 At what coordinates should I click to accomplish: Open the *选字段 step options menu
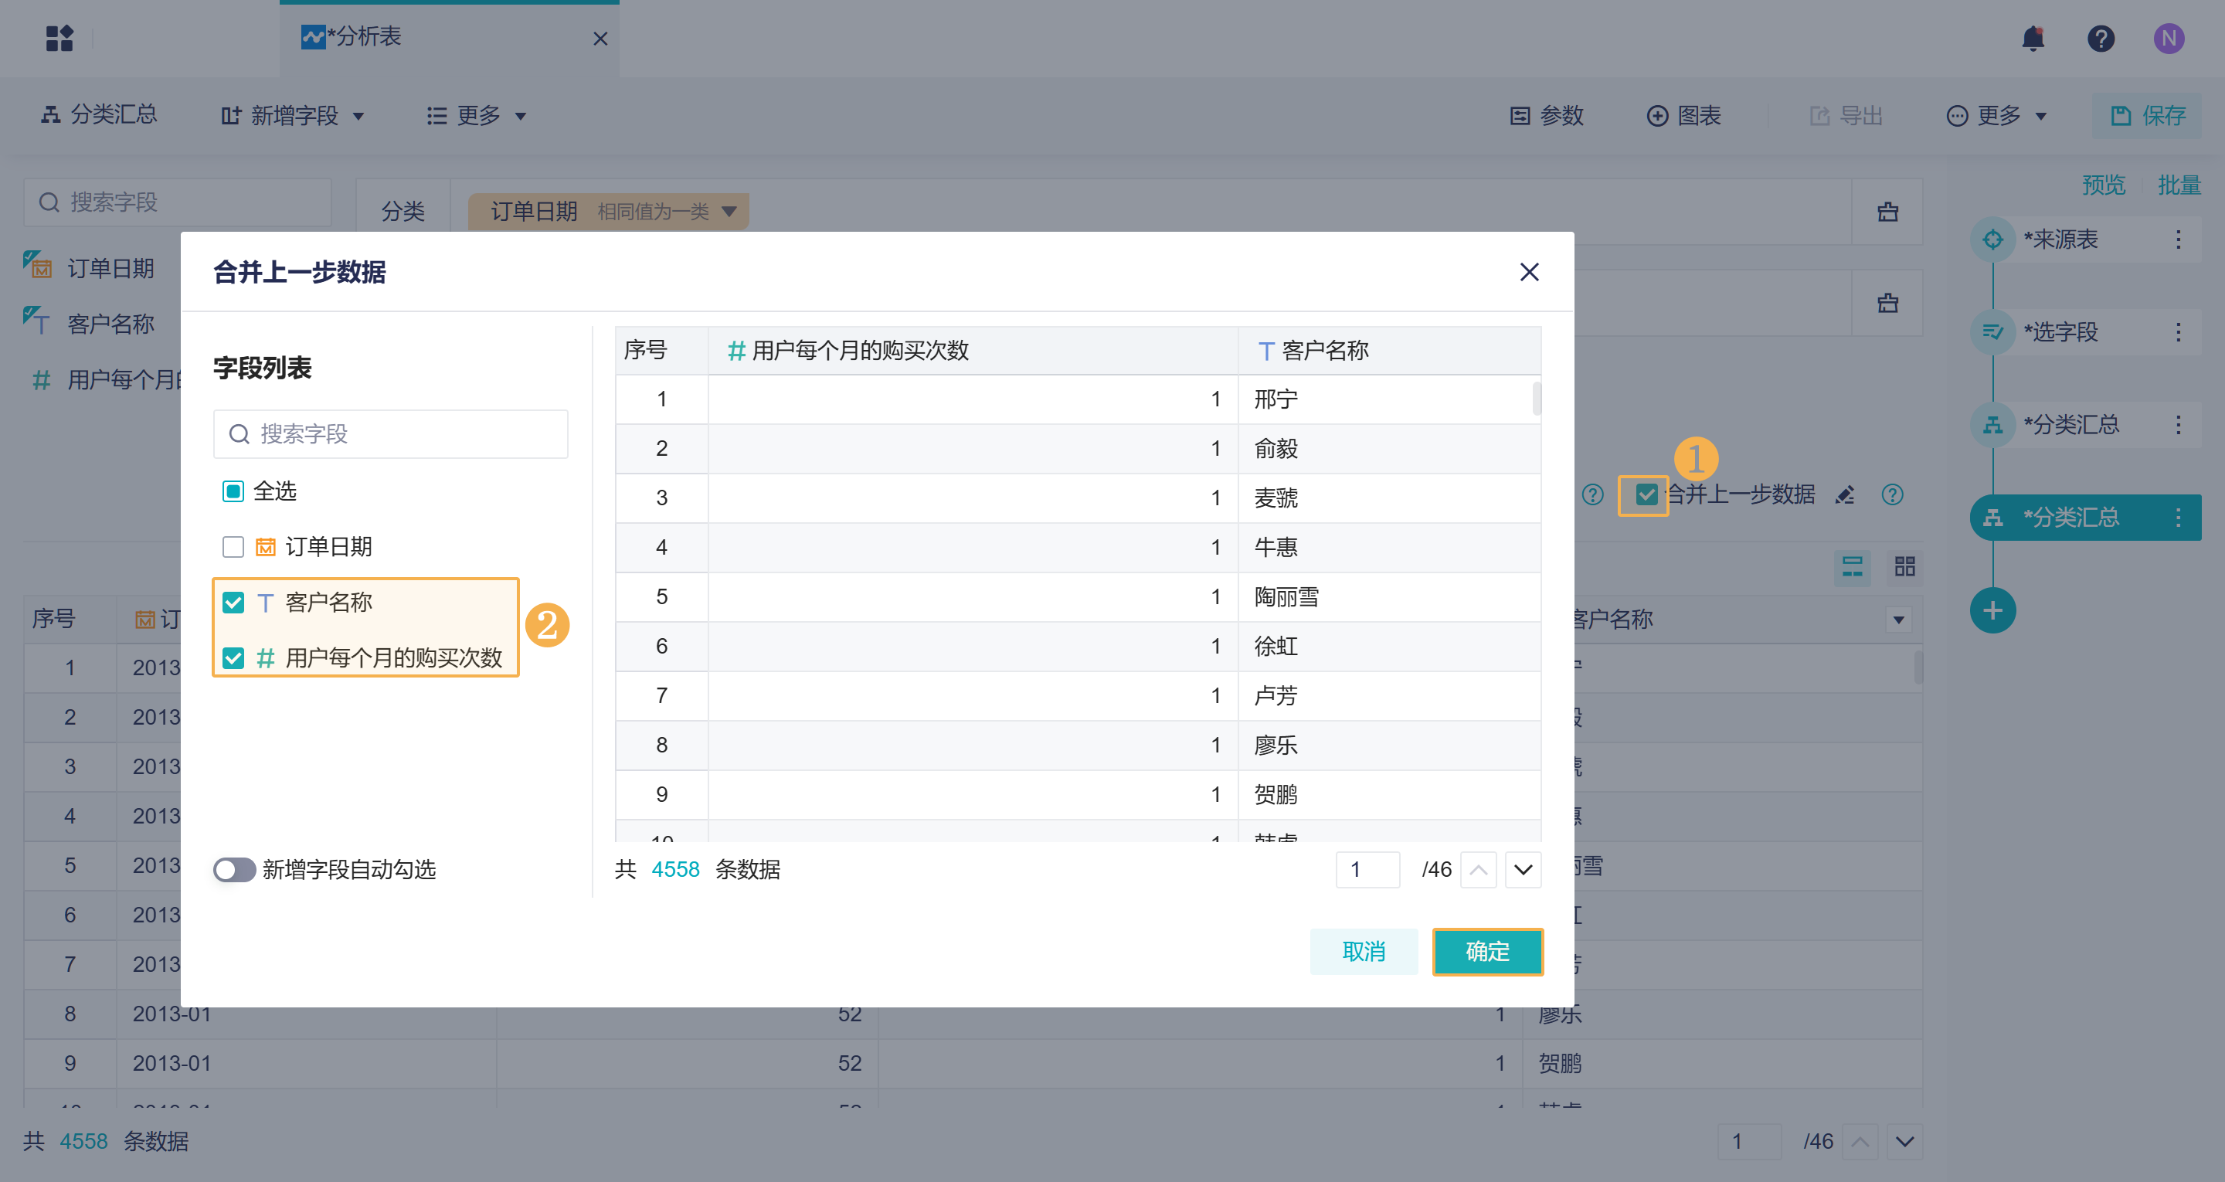coord(2179,331)
